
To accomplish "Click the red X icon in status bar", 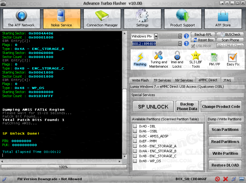I will click(226, 179).
